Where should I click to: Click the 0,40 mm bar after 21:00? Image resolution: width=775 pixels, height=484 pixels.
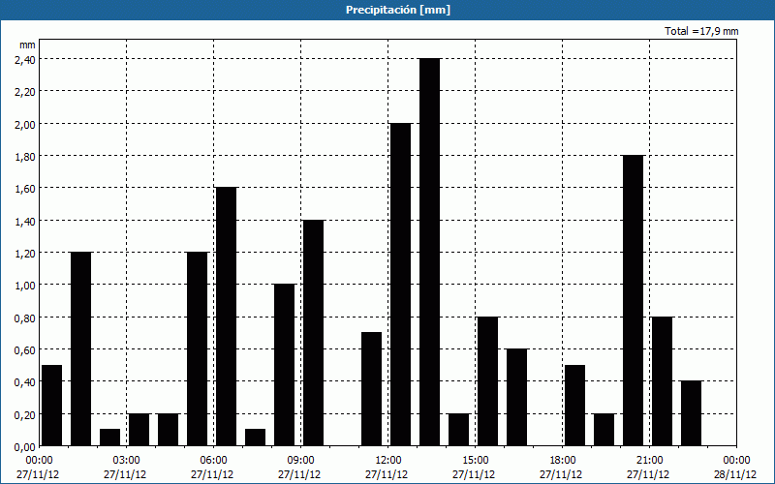pyautogui.click(x=692, y=413)
